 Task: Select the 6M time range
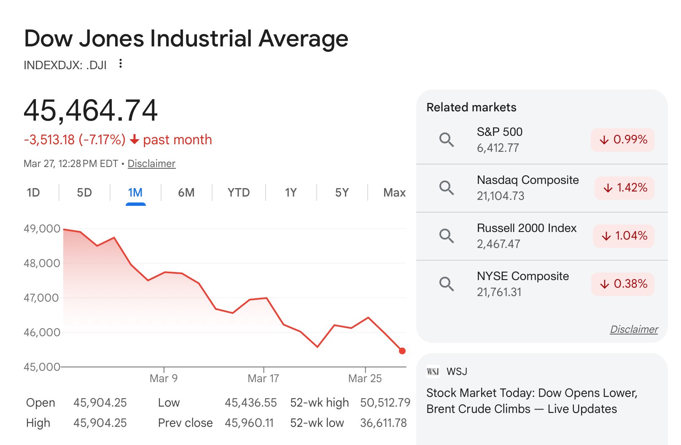[x=186, y=193]
